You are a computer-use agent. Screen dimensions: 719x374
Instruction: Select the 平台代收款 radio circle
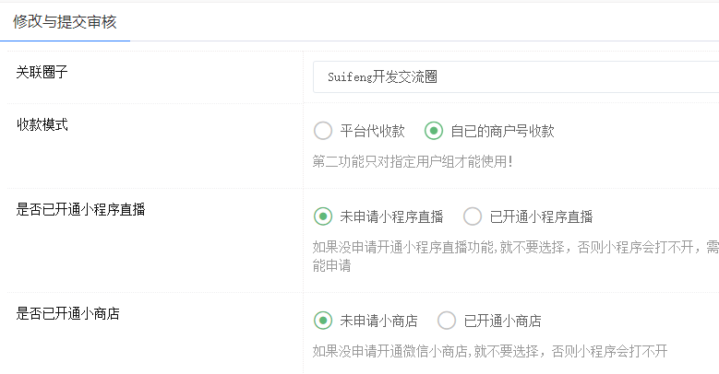[x=323, y=131]
